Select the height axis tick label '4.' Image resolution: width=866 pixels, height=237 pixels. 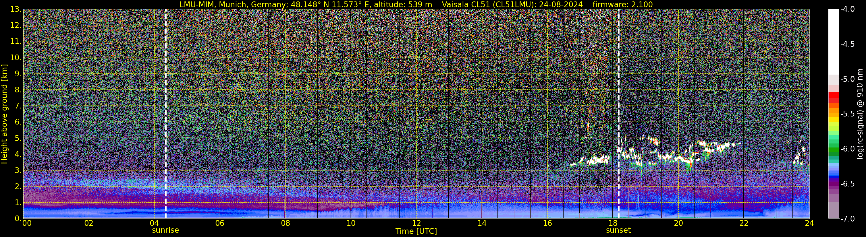(18, 154)
